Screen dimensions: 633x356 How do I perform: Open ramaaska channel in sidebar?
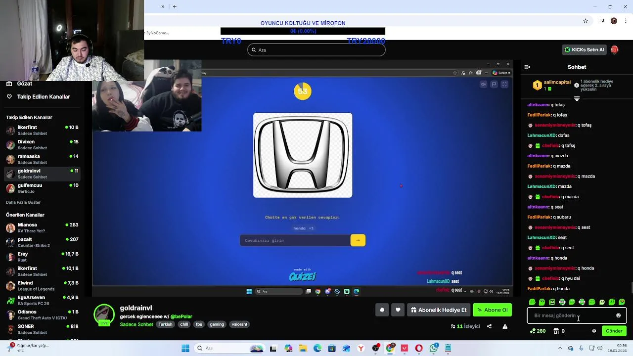[x=43, y=159]
